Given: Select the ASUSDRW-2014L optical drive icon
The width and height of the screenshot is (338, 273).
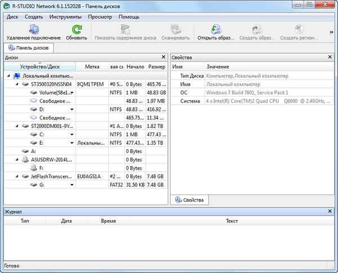Looking at the screenshot, I should (25, 160).
